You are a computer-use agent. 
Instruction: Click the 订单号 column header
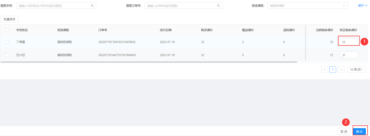103,30
